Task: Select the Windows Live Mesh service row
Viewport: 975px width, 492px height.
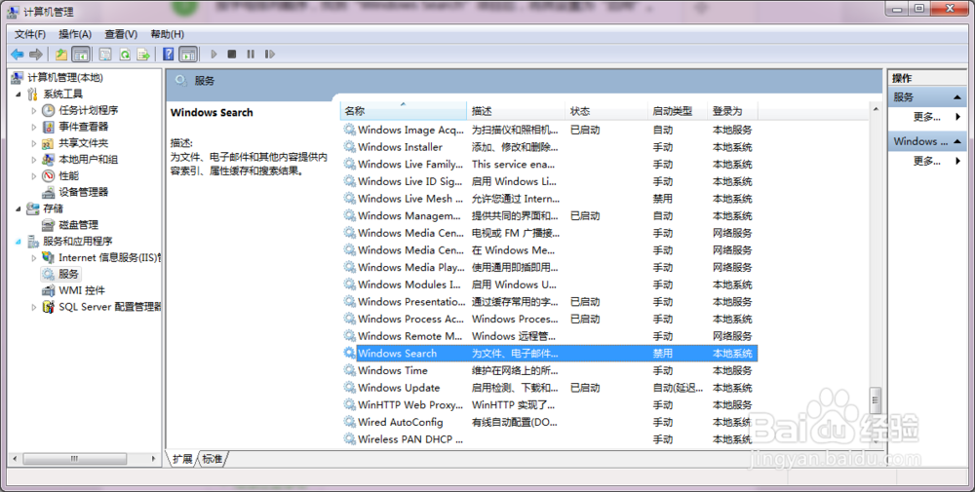Action: click(x=550, y=199)
